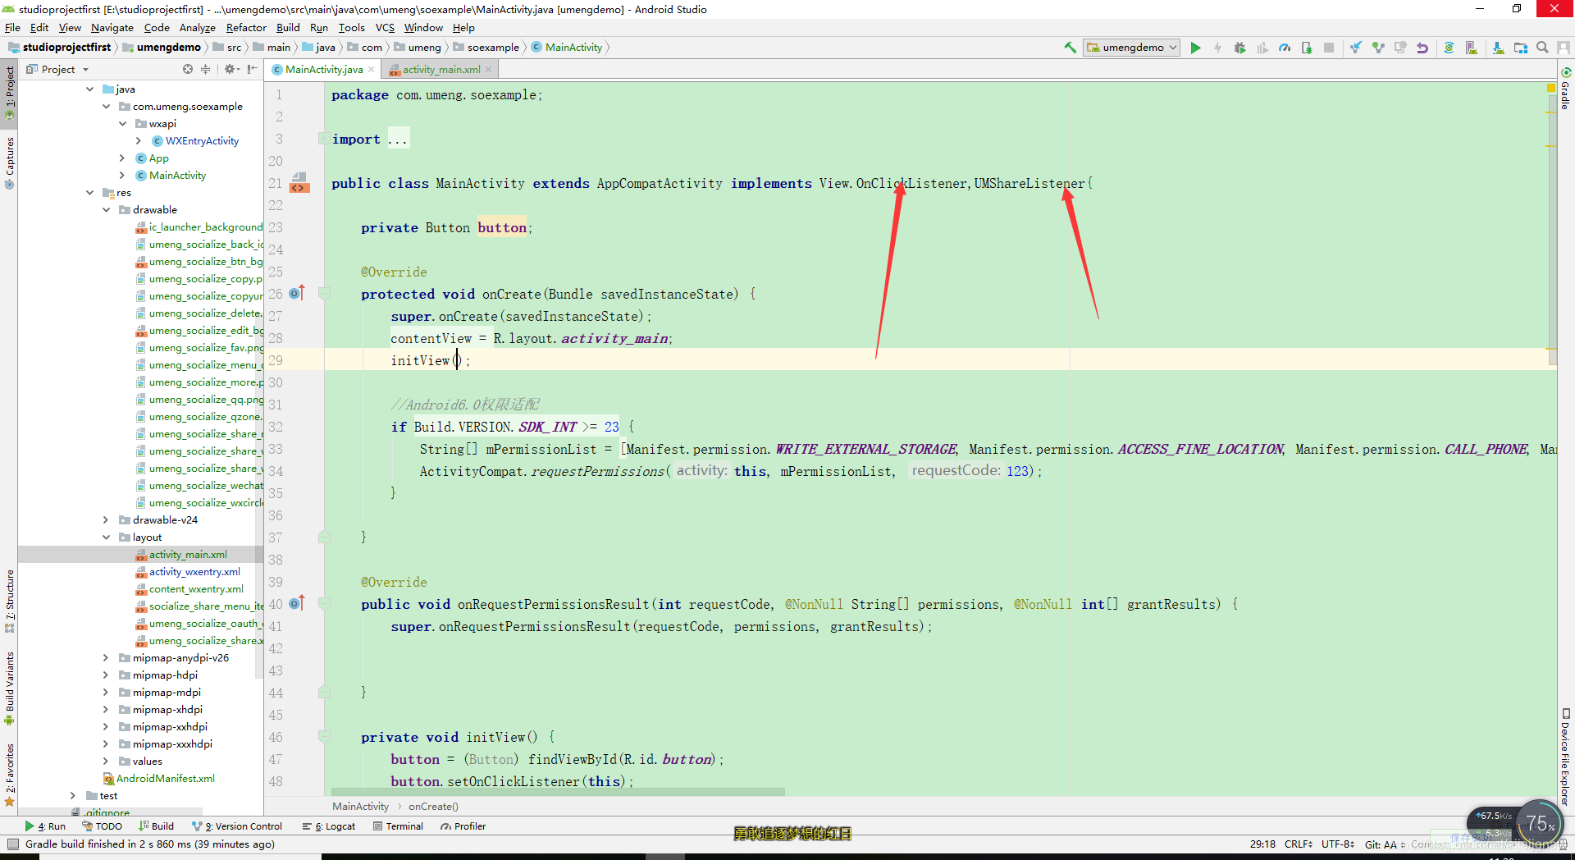Expand the App class node
The height and width of the screenshot is (860, 1575).
click(122, 158)
